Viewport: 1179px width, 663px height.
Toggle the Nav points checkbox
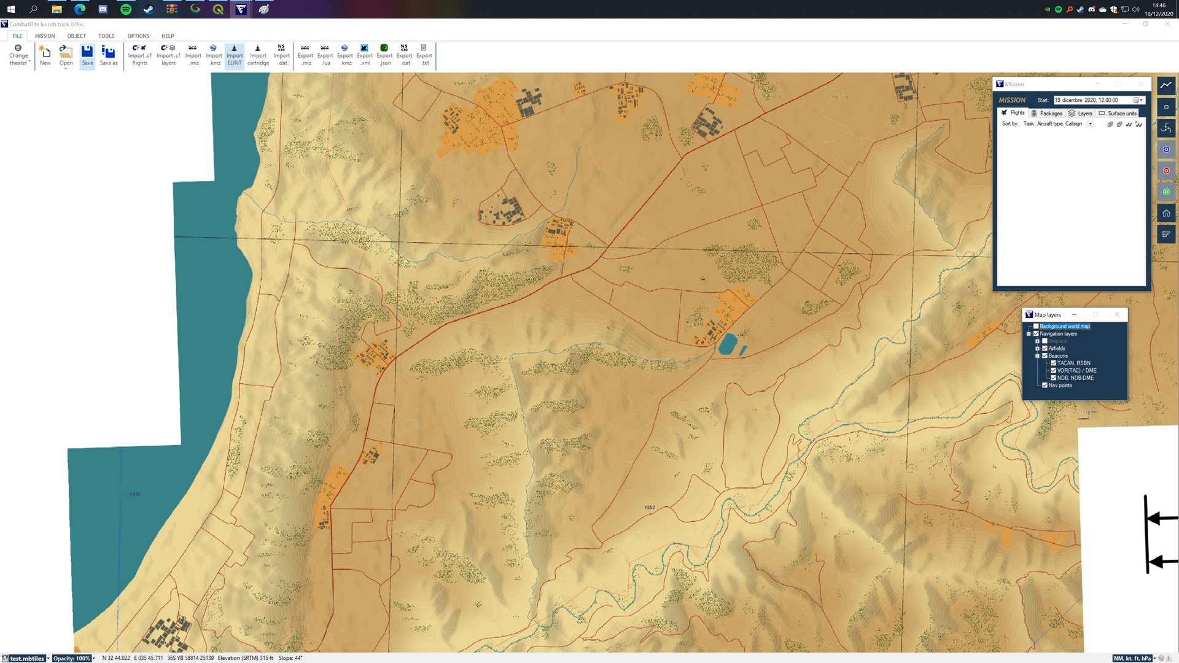[x=1045, y=386]
